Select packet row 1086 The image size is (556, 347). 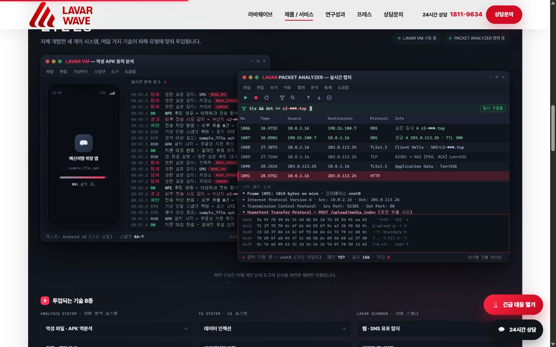coord(373,128)
